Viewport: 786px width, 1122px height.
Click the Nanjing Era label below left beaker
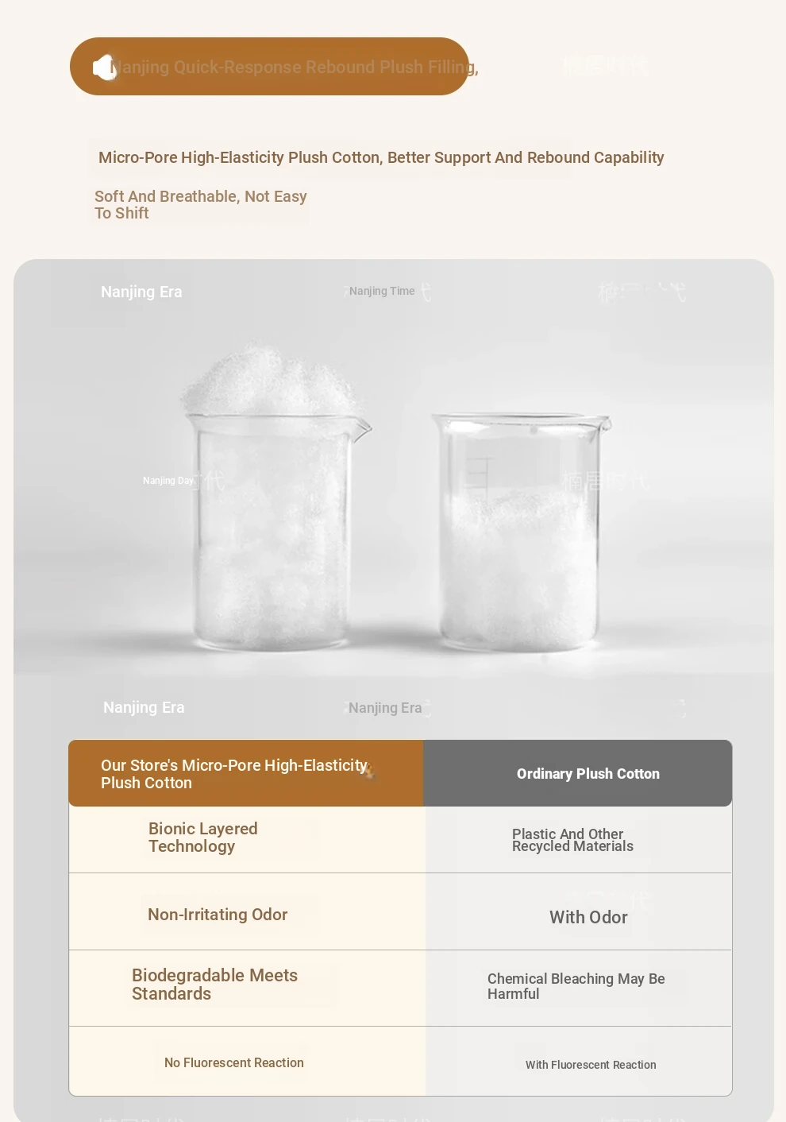click(144, 707)
